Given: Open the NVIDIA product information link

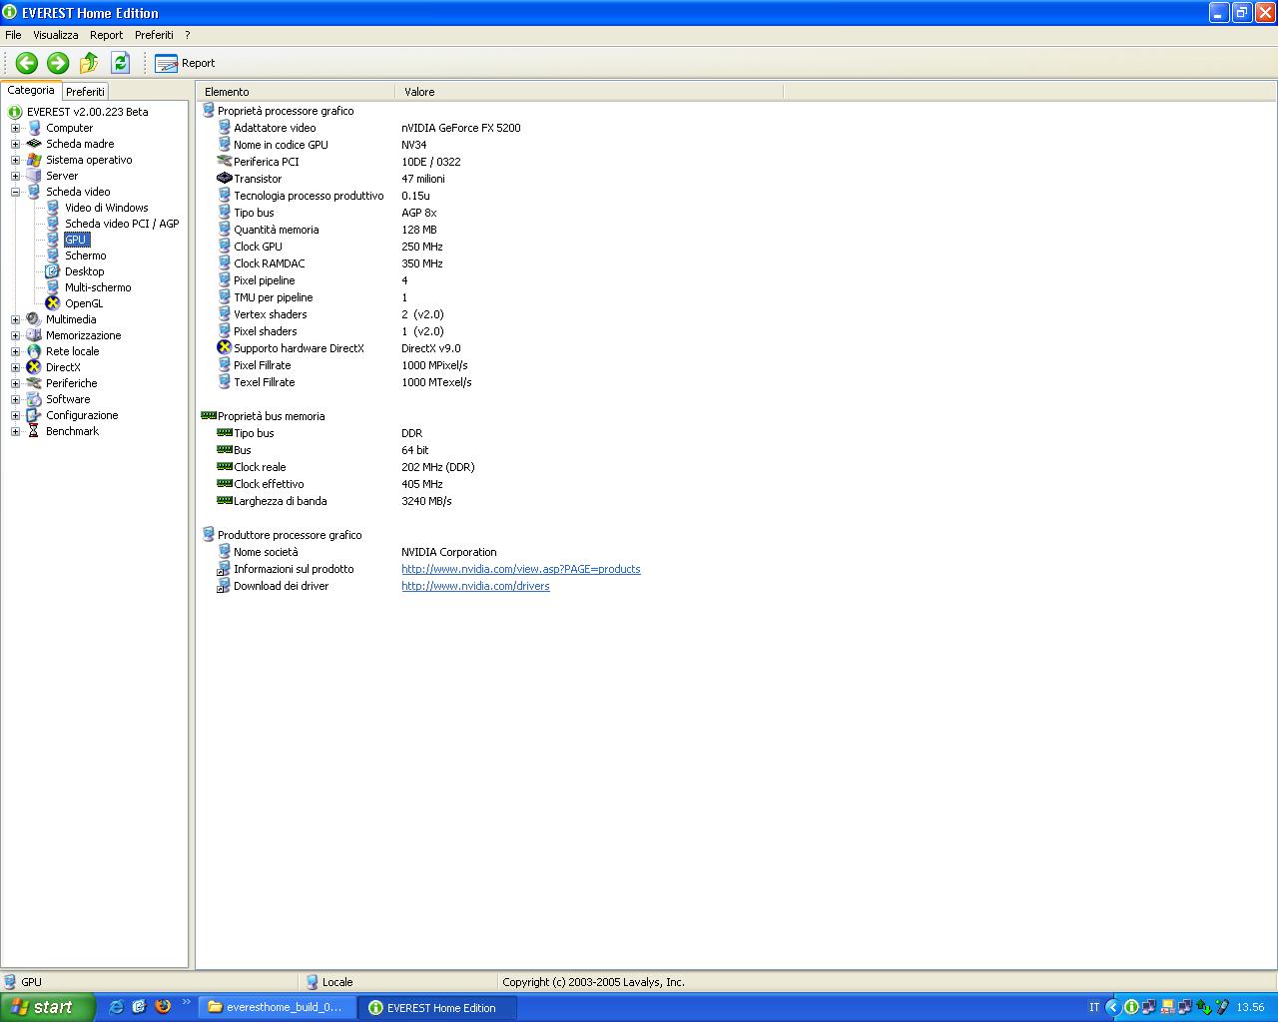Looking at the screenshot, I should click(520, 569).
